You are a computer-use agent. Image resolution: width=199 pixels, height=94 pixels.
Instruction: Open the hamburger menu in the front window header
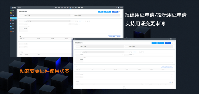(74, 39)
